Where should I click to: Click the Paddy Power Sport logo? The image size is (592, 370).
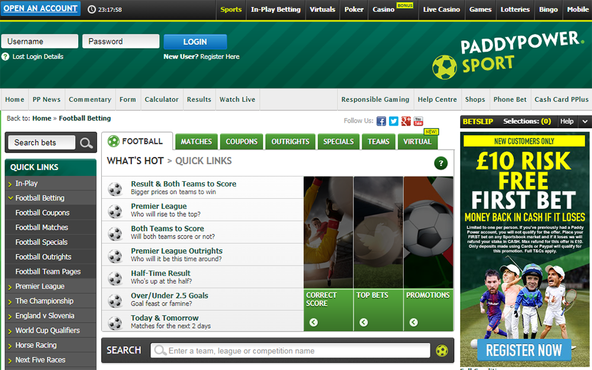coord(508,55)
